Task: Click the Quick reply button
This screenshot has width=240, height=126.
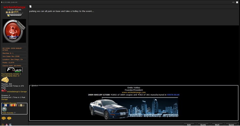Action: tap(231, 125)
